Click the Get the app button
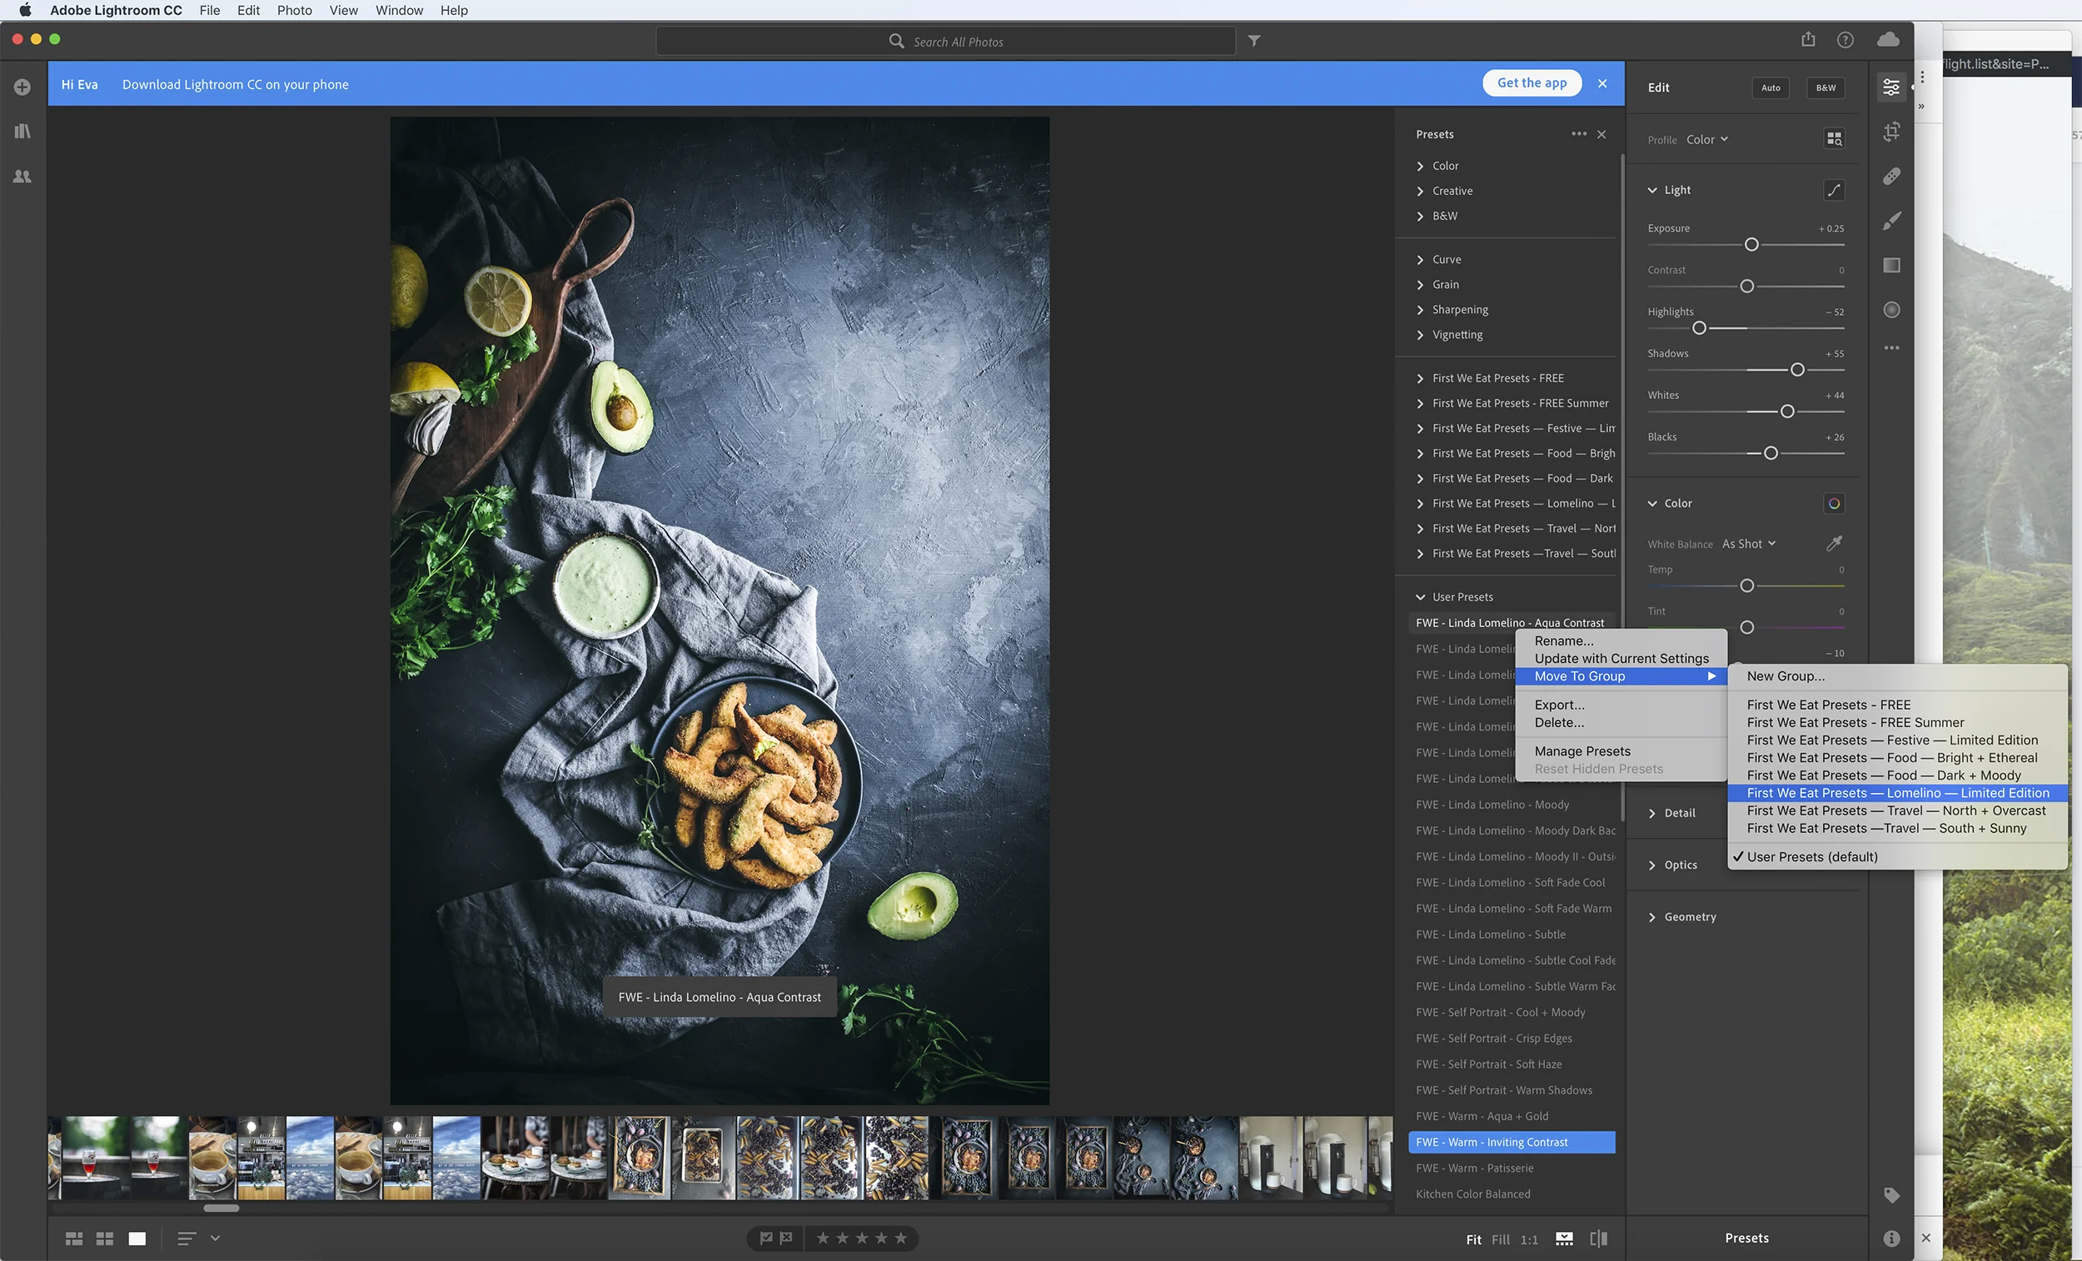This screenshot has height=1261, width=2082. pos(1531,82)
